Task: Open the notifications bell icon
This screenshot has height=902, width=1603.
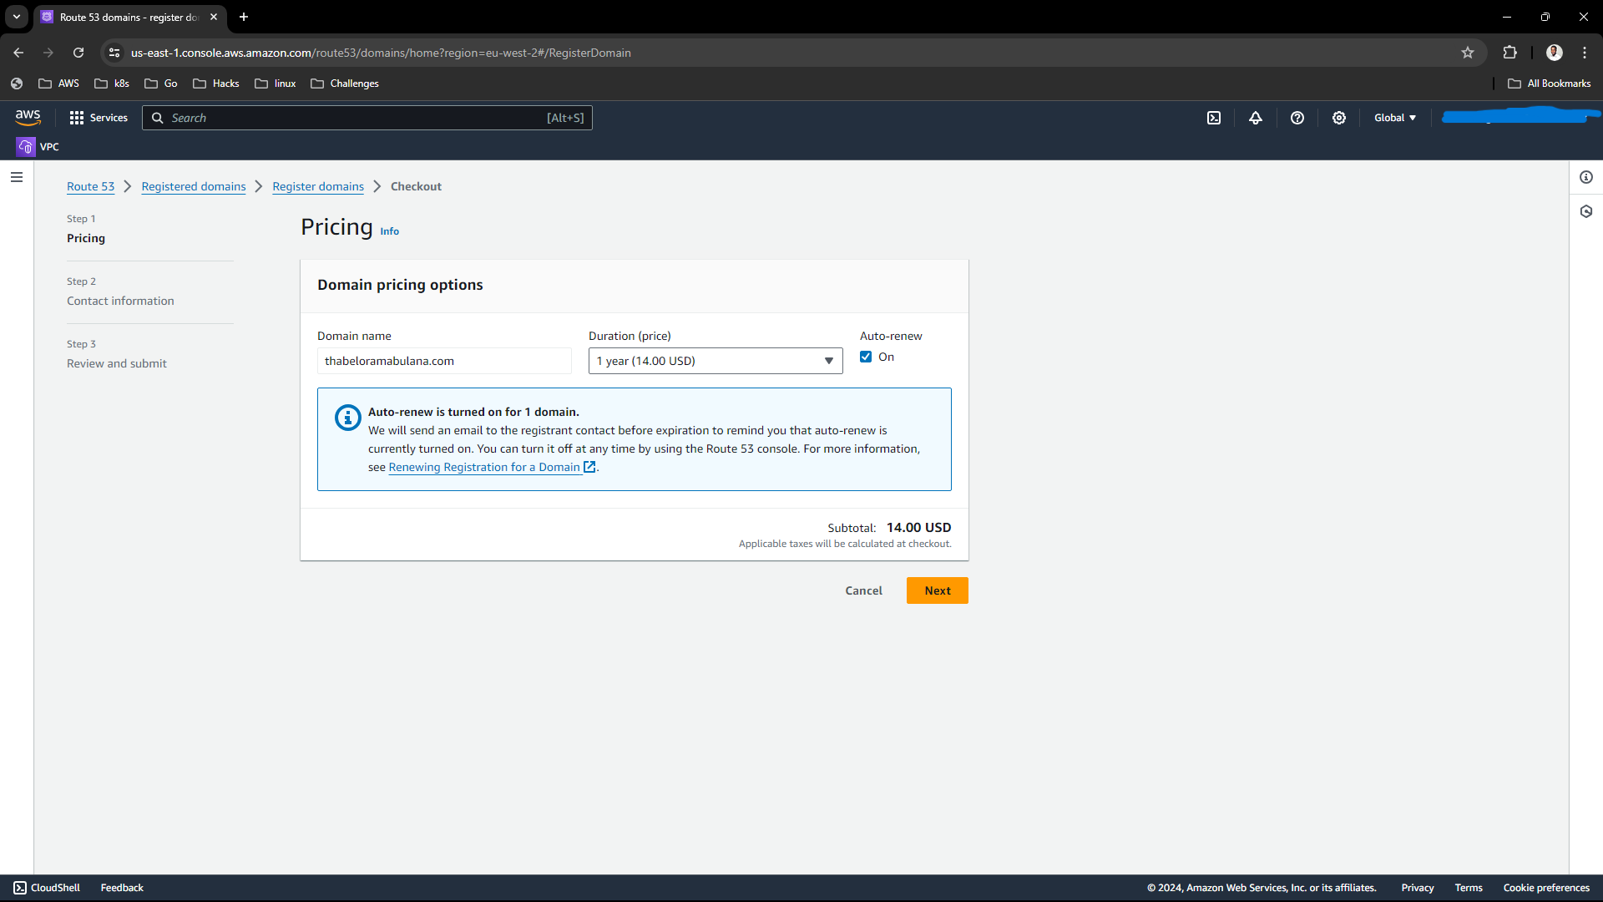Action: (x=1256, y=118)
